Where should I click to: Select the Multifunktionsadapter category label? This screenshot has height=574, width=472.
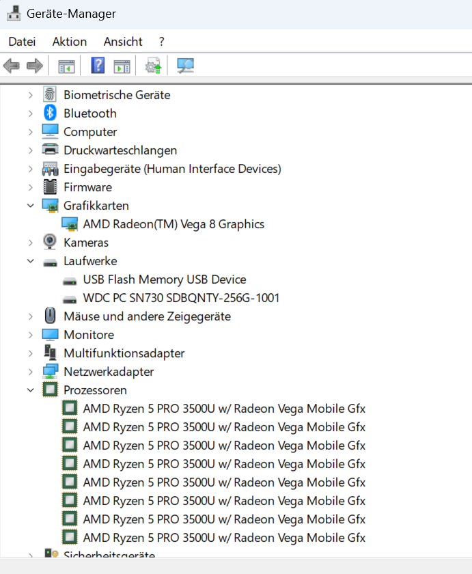coord(124,353)
